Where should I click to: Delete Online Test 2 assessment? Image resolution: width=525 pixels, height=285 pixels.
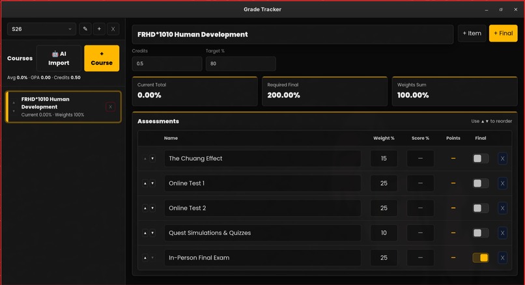pos(502,208)
